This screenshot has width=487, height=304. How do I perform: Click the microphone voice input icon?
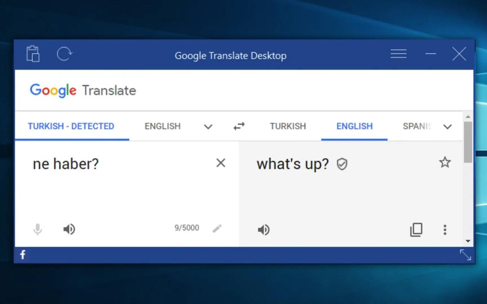point(38,229)
